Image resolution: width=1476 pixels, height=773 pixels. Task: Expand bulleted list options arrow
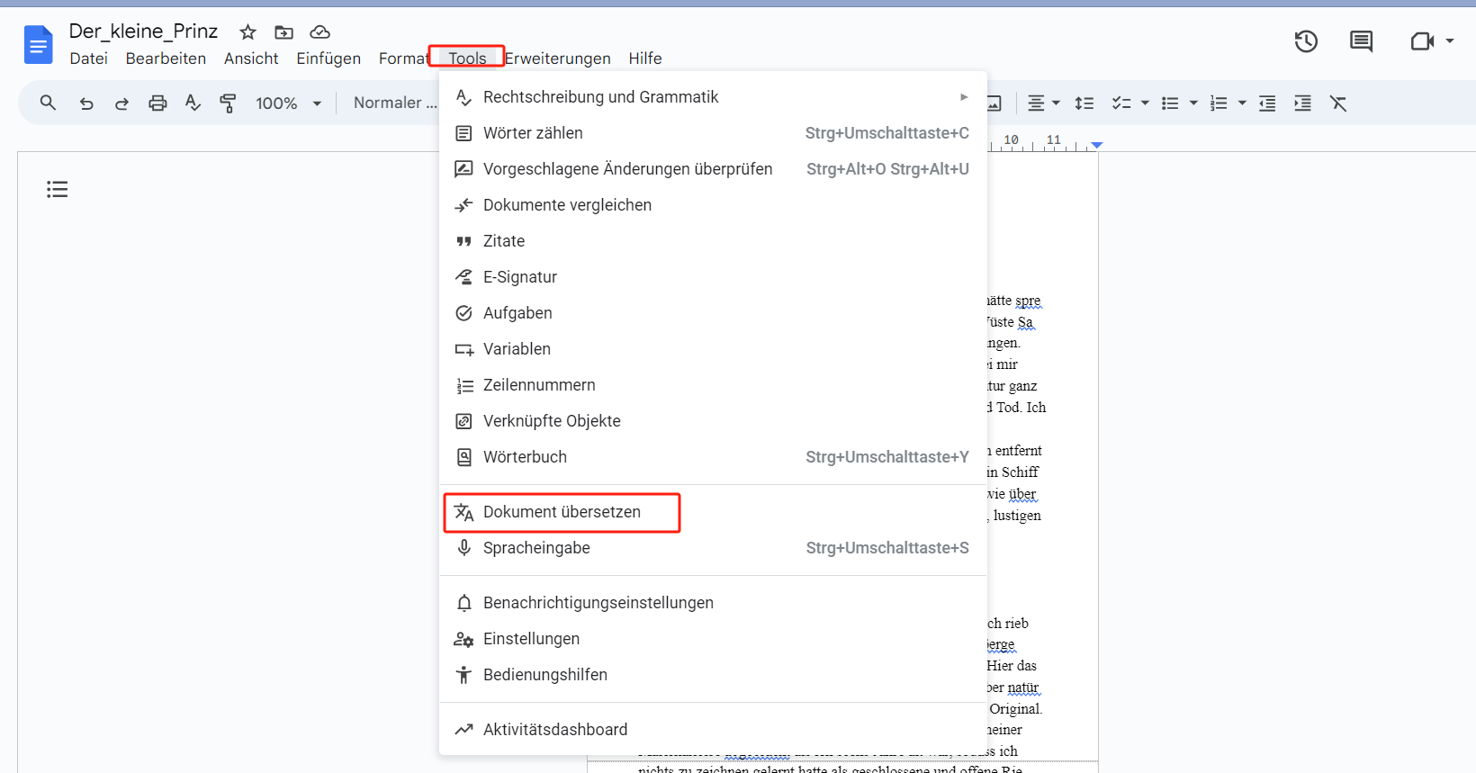[x=1193, y=103]
